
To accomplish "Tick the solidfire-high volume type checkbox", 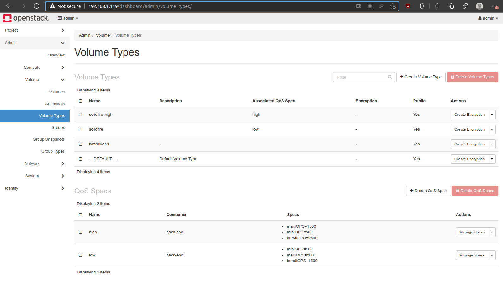I will 81,115.
